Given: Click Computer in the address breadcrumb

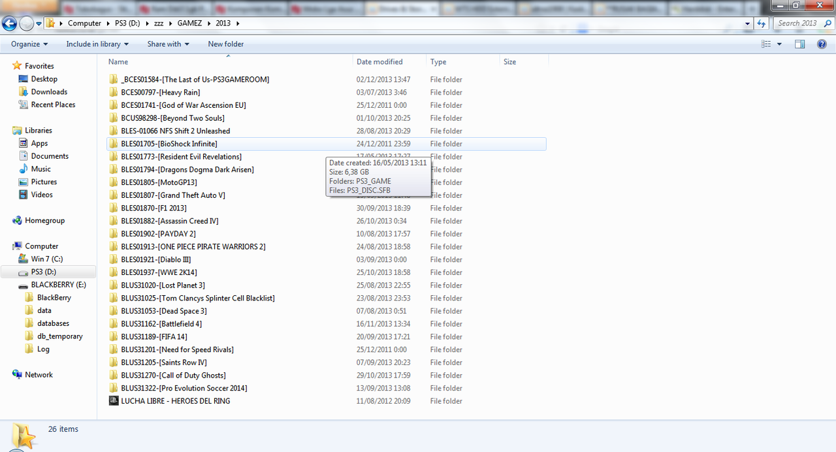Looking at the screenshot, I should tap(84, 23).
